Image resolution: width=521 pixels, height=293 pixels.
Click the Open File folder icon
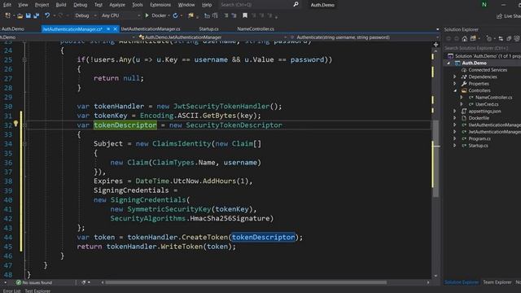[20, 15]
